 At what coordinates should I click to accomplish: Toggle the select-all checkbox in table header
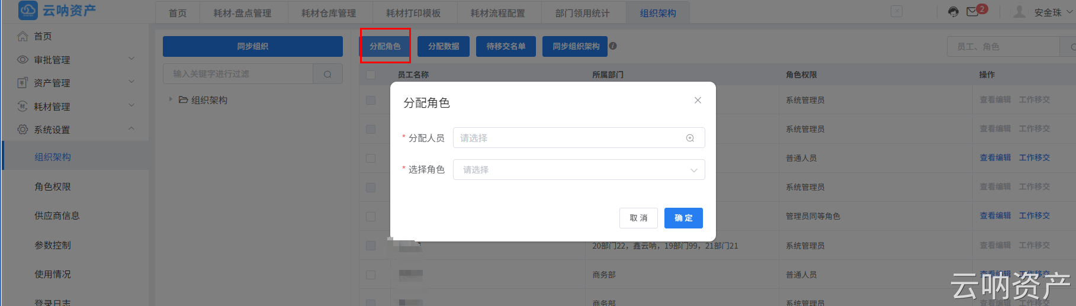(371, 75)
